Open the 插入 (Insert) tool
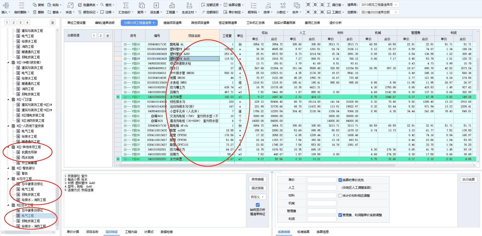Screen dimensions: 482x236 pos(6,8)
